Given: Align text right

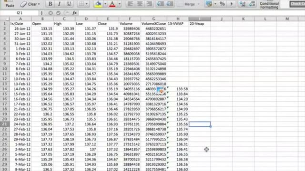Looking at the screenshot, I should [149, 4].
